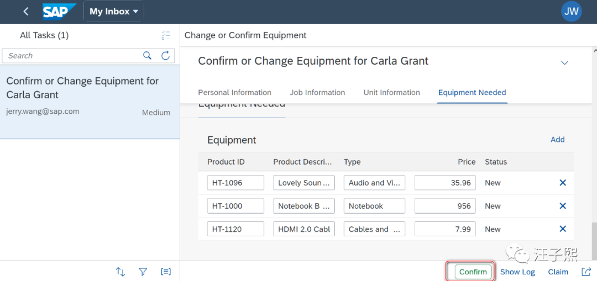This screenshot has height=281, width=597.
Task: Delete the HT-1096 equipment row
Action: [x=563, y=183]
